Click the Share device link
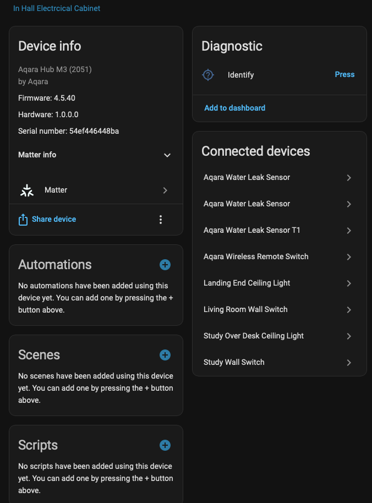372x503 pixels. [54, 219]
